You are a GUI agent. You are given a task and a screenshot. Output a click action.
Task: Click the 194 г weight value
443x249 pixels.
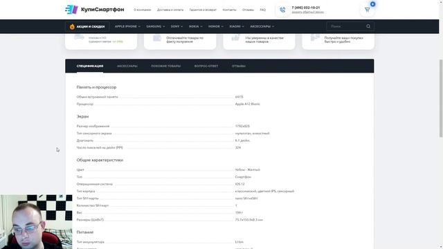[x=239, y=212]
